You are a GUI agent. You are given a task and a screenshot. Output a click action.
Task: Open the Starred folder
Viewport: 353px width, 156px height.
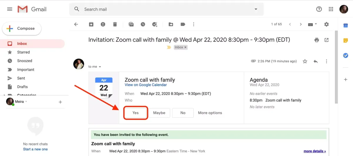tap(24, 52)
